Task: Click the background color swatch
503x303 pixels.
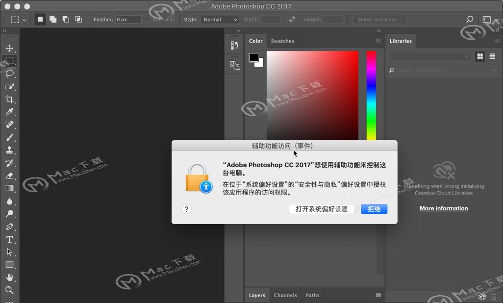Action: coord(260,63)
